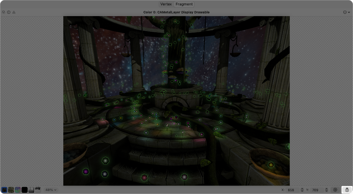
Task: Select the black attachment thumbnail
Action: pyautogui.click(x=25, y=190)
